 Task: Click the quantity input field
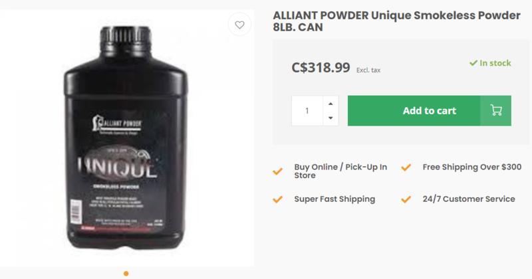tap(307, 111)
